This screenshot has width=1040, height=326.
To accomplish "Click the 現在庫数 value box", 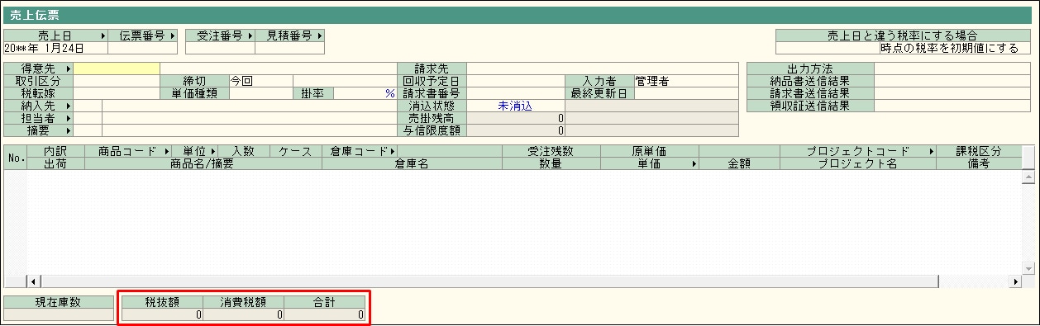I will point(58,314).
